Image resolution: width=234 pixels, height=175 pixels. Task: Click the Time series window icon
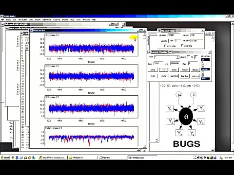coord(31,30)
